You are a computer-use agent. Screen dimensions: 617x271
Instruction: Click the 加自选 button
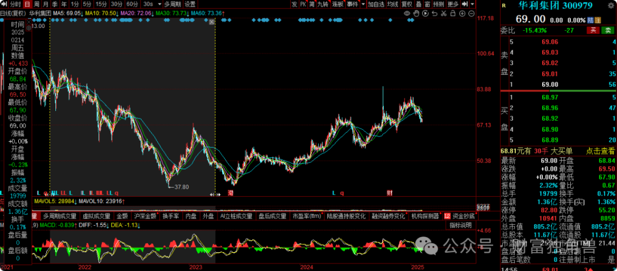pos(376,4)
